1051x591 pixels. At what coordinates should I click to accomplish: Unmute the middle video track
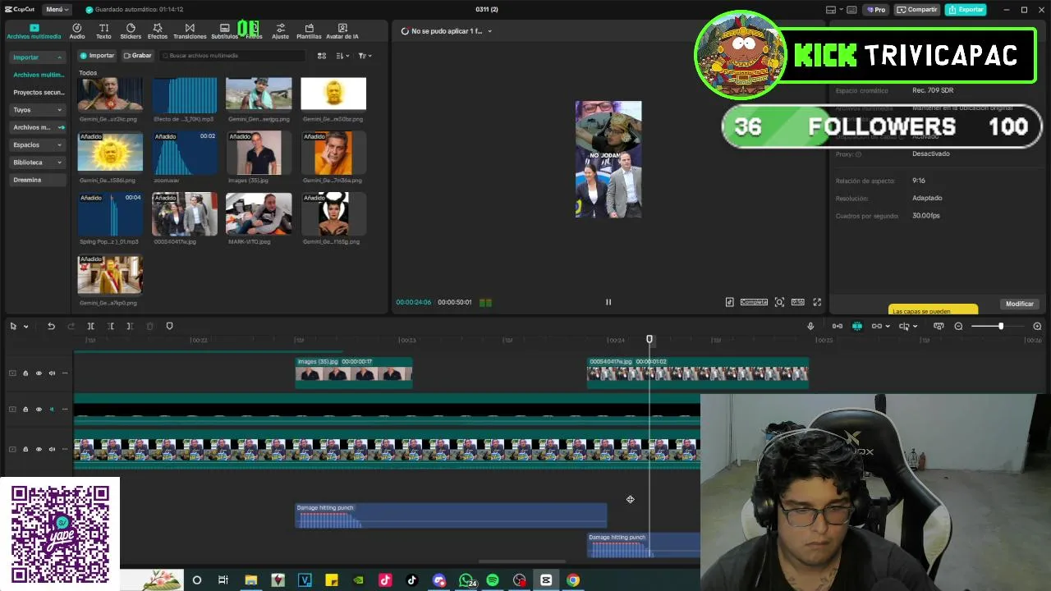[52, 410]
